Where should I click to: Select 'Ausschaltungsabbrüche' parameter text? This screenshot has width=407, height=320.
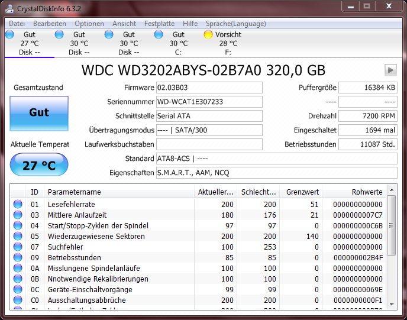tap(87, 300)
